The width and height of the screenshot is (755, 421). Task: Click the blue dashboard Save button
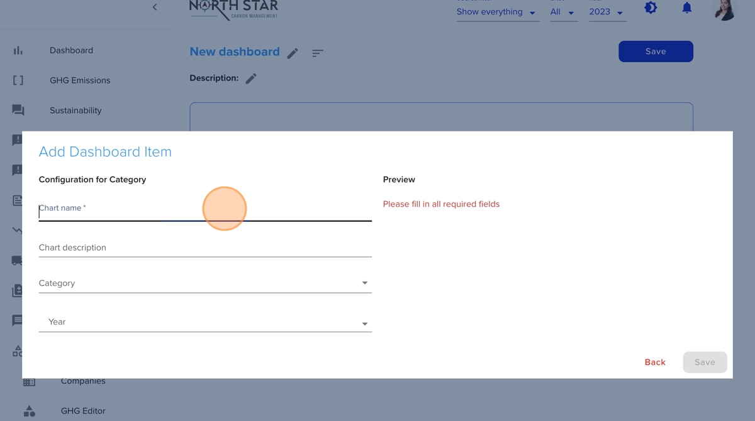pyautogui.click(x=656, y=52)
